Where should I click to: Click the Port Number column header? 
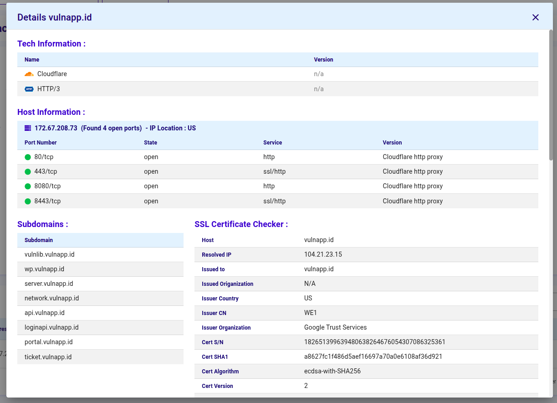coord(41,143)
